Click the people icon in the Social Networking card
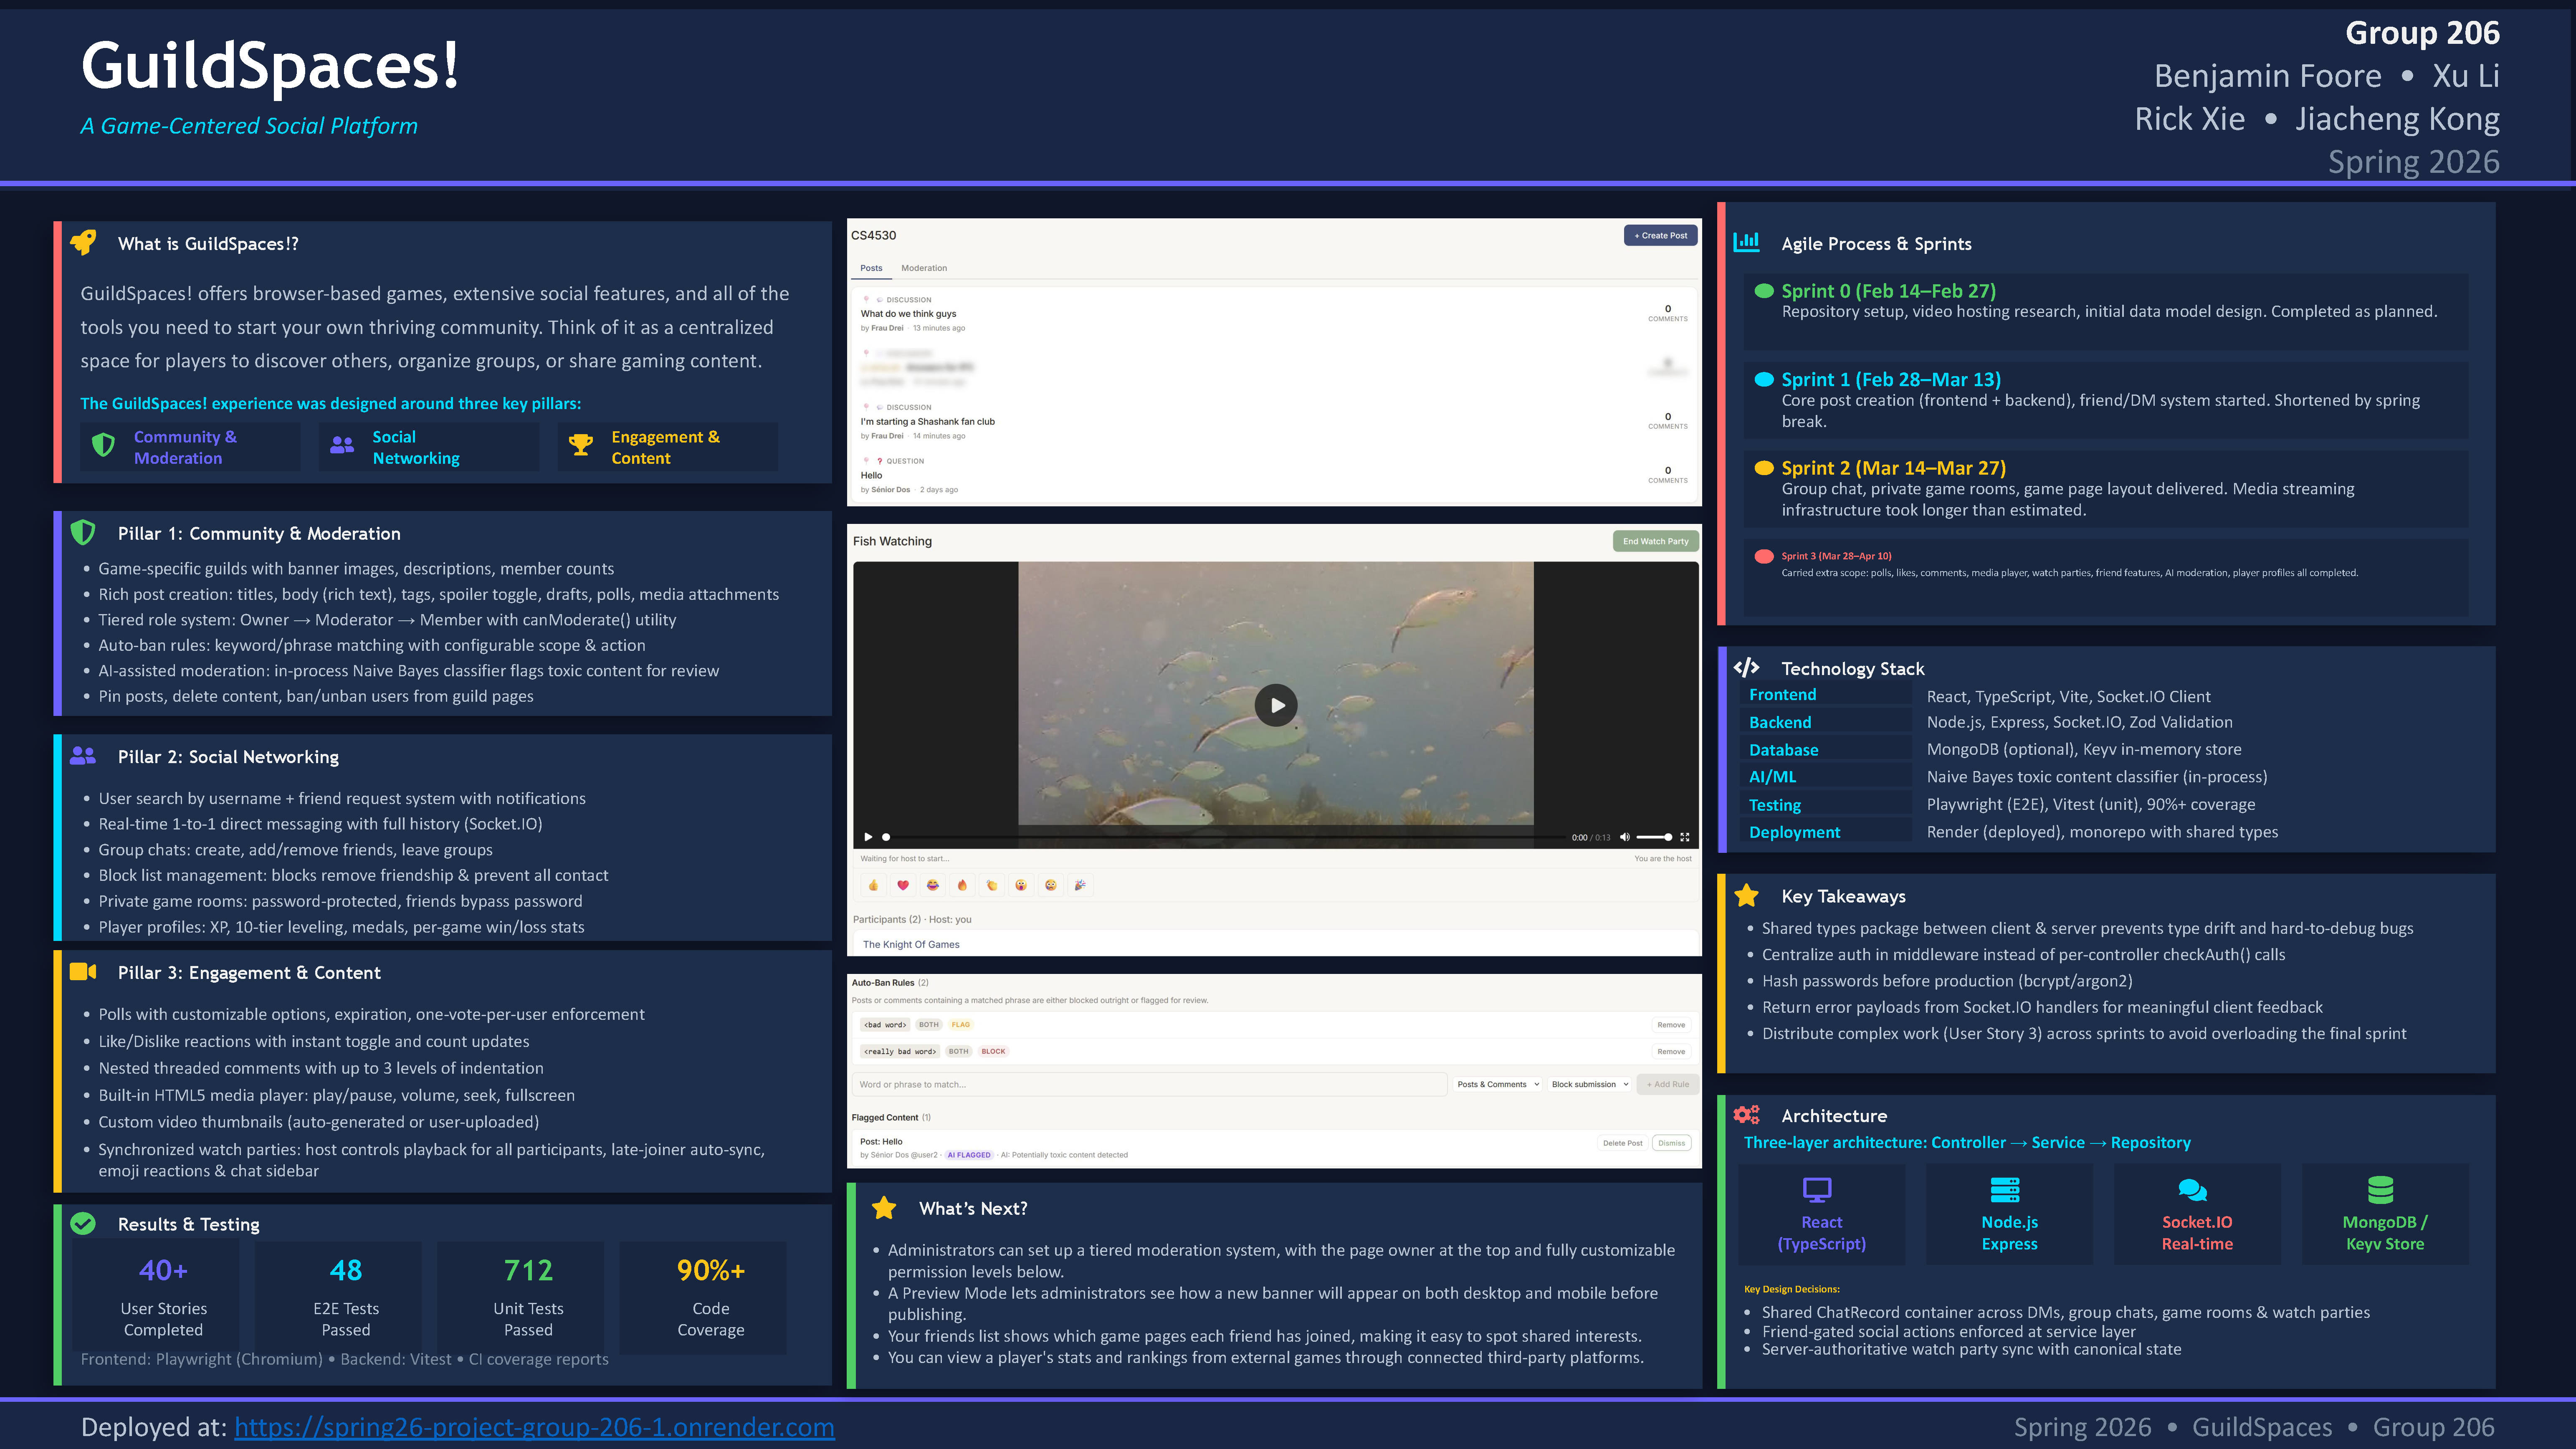The width and height of the screenshot is (2576, 1449). pos(342,446)
